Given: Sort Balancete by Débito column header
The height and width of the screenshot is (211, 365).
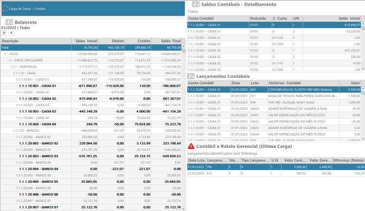Looking at the screenshot, I should [111, 41].
